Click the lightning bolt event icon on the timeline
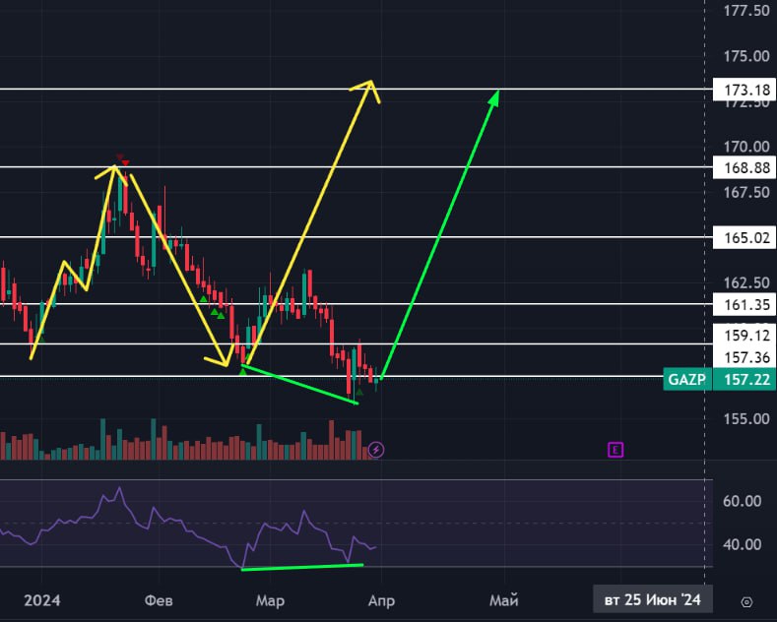Viewport: 777px width, 622px height. click(x=376, y=450)
